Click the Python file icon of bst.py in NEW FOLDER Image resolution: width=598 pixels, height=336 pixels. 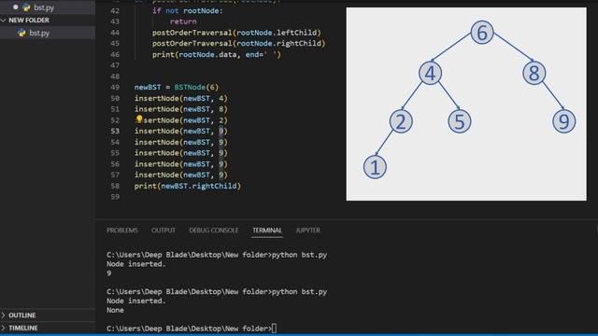[21, 34]
